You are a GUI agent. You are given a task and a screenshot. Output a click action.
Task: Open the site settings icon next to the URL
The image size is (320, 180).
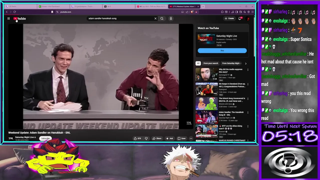(x=57, y=12)
